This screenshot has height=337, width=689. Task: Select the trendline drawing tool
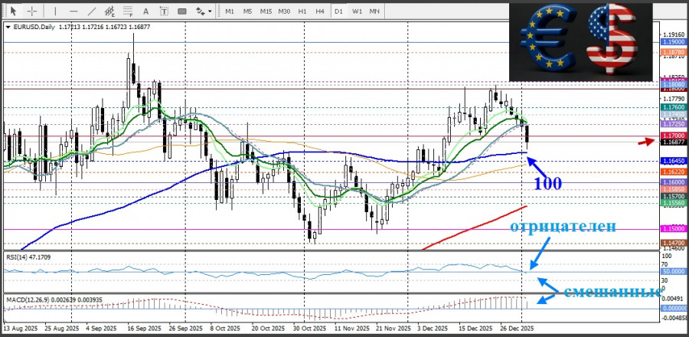92,11
